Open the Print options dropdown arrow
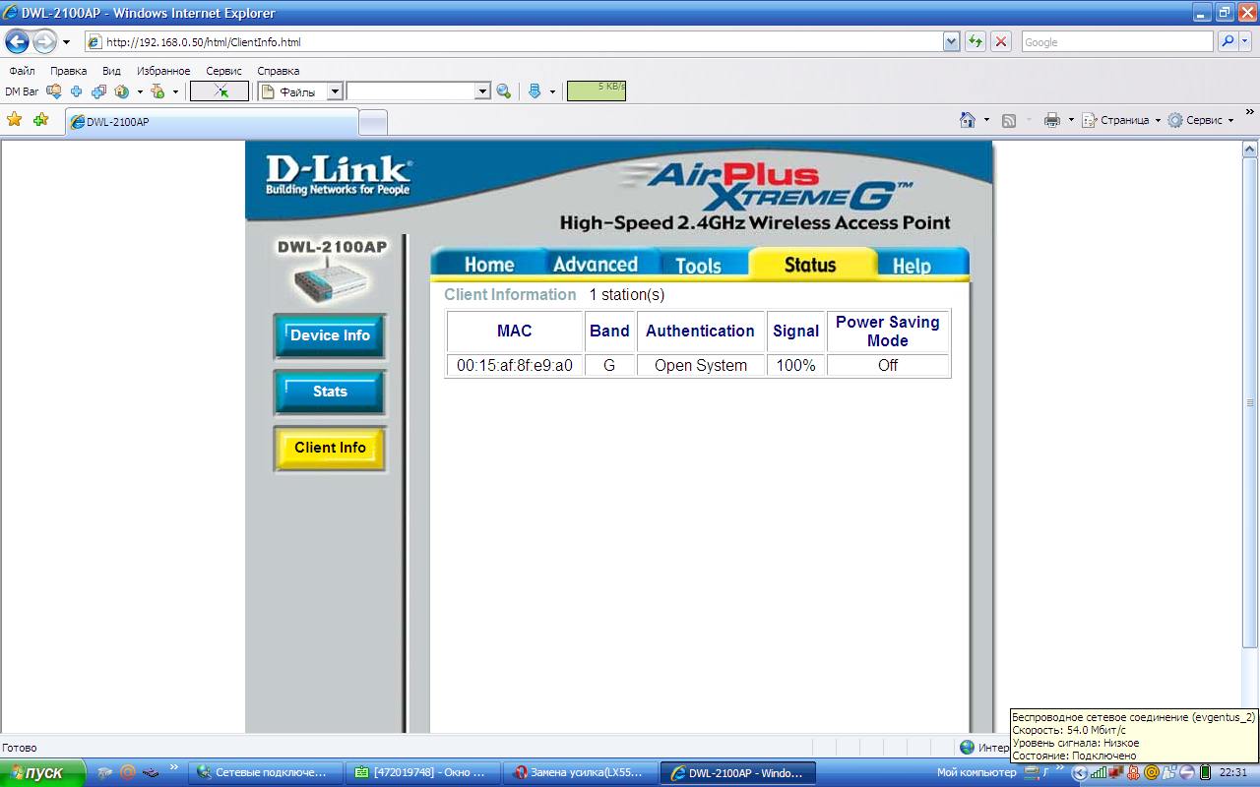 (x=1071, y=120)
